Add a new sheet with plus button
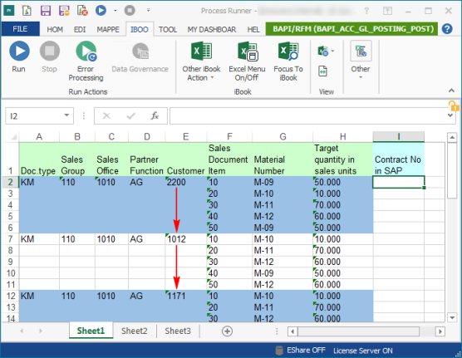 pyautogui.click(x=227, y=331)
